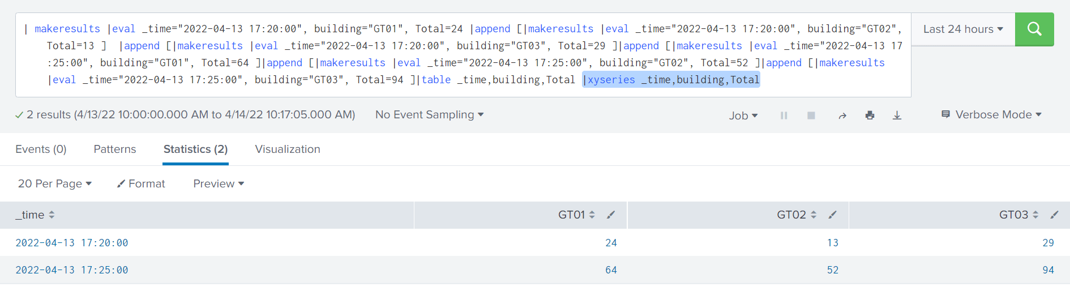1070x308 pixels.
Task: Sort by the GT03 column
Action: pyautogui.click(x=1018, y=215)
